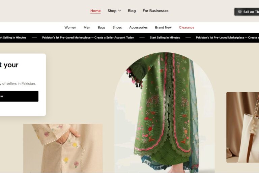Open the For Businesses link
The image size is (259, 173).
click(x=155, y=11)
